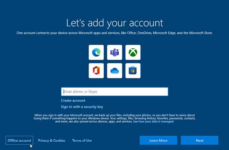This screenshot has height=150, width=229.
Task: Click the 'One account connects your device' subtitle
Action: [114, 33]
